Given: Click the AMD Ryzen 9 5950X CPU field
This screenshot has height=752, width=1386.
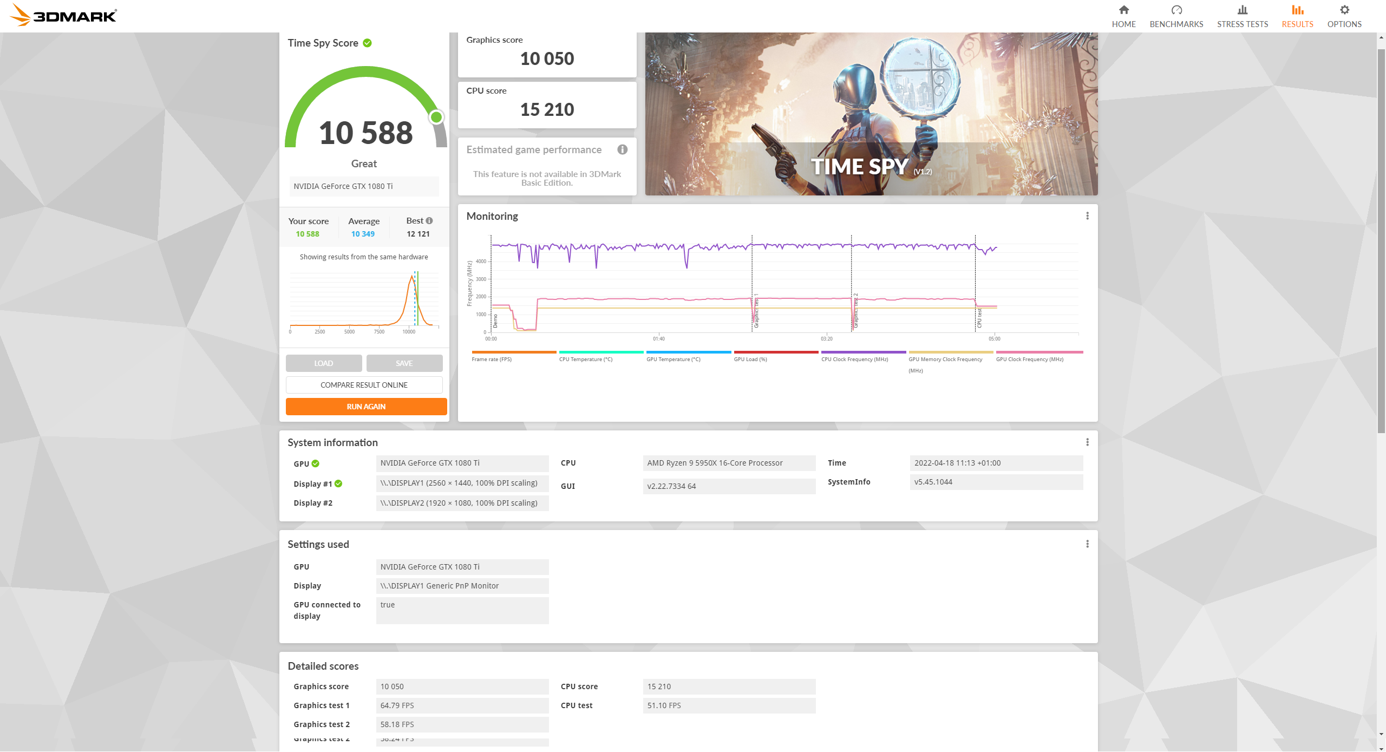Looking at the screenshot, I should click(729, 463).
